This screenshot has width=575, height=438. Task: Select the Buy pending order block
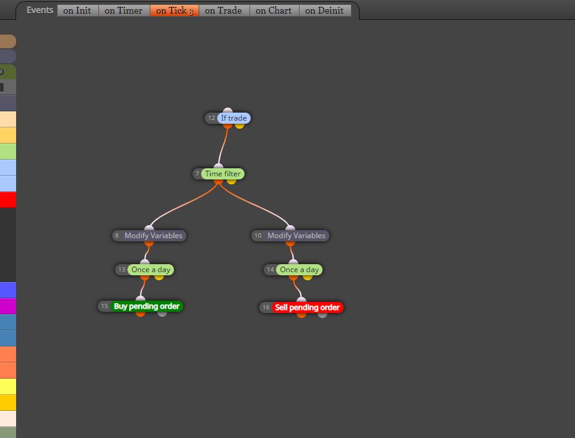pos(147,306)
